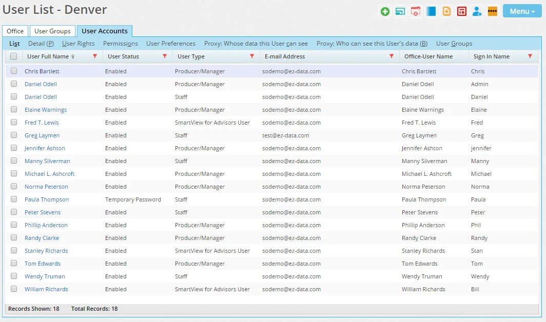Switch to the User Groups tab
Image resolution: width=546 pixels, height=322 pixels.
pos(52,31)
